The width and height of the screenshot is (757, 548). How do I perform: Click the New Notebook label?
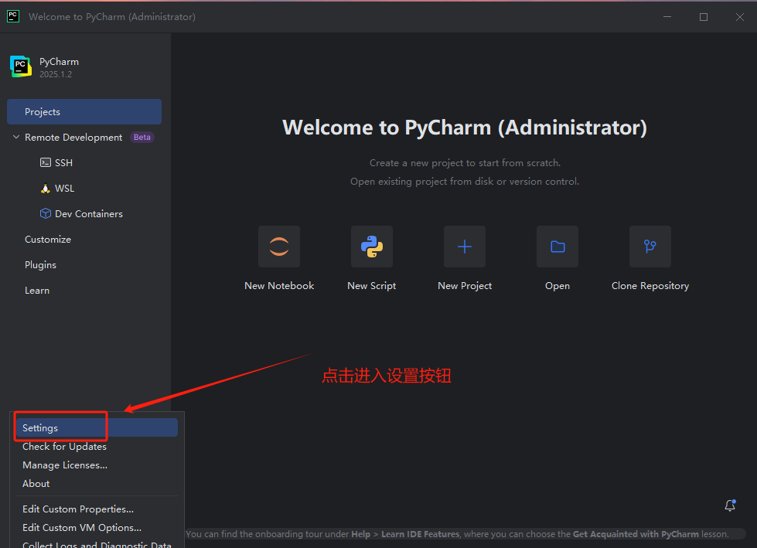click(x=279, y=285)
